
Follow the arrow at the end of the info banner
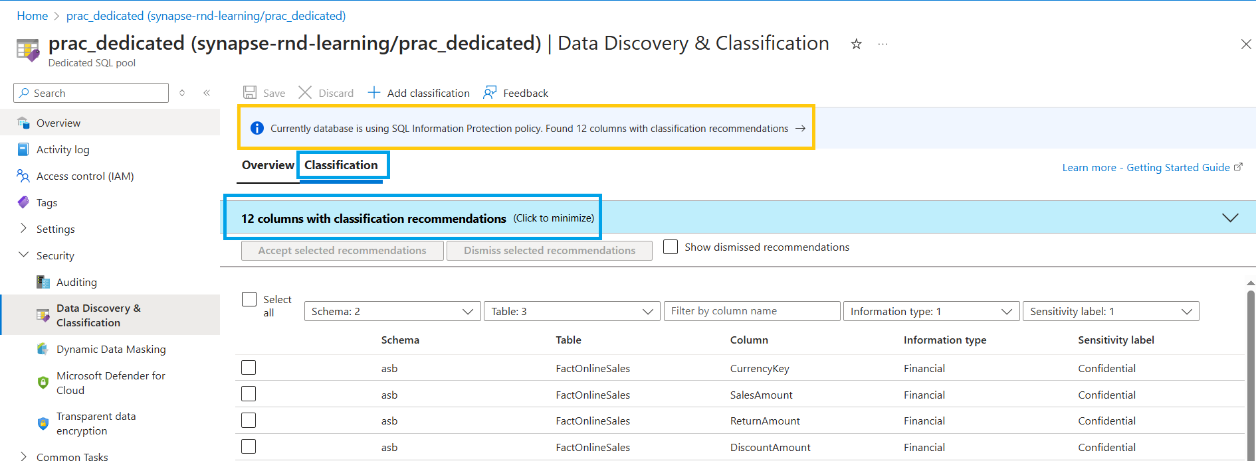tap(800, 128)
